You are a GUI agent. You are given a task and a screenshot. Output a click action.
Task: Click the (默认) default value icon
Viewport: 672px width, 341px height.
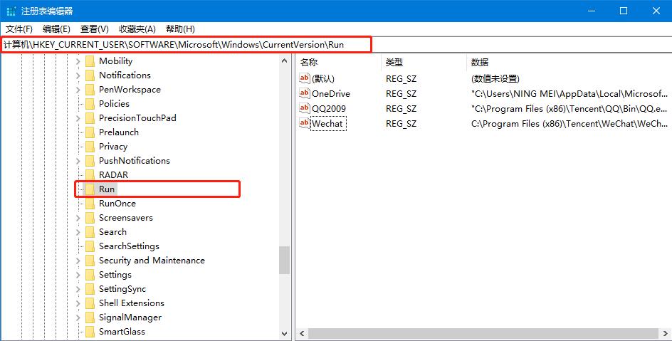[x=305, y=78]
